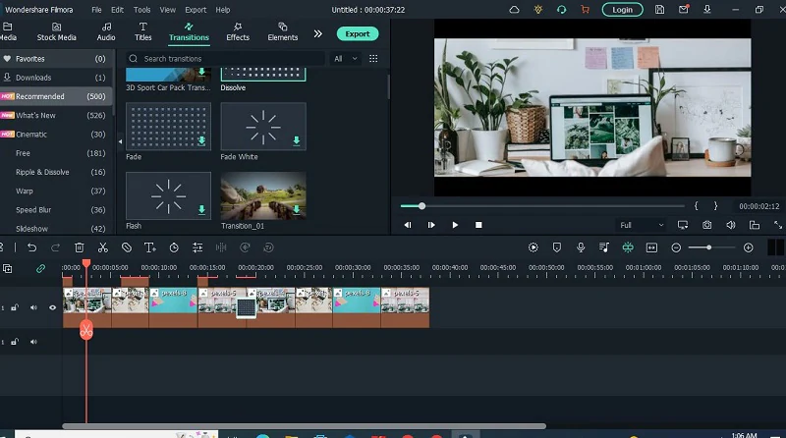Open the All filter dropdown beside search

[344, 59]
